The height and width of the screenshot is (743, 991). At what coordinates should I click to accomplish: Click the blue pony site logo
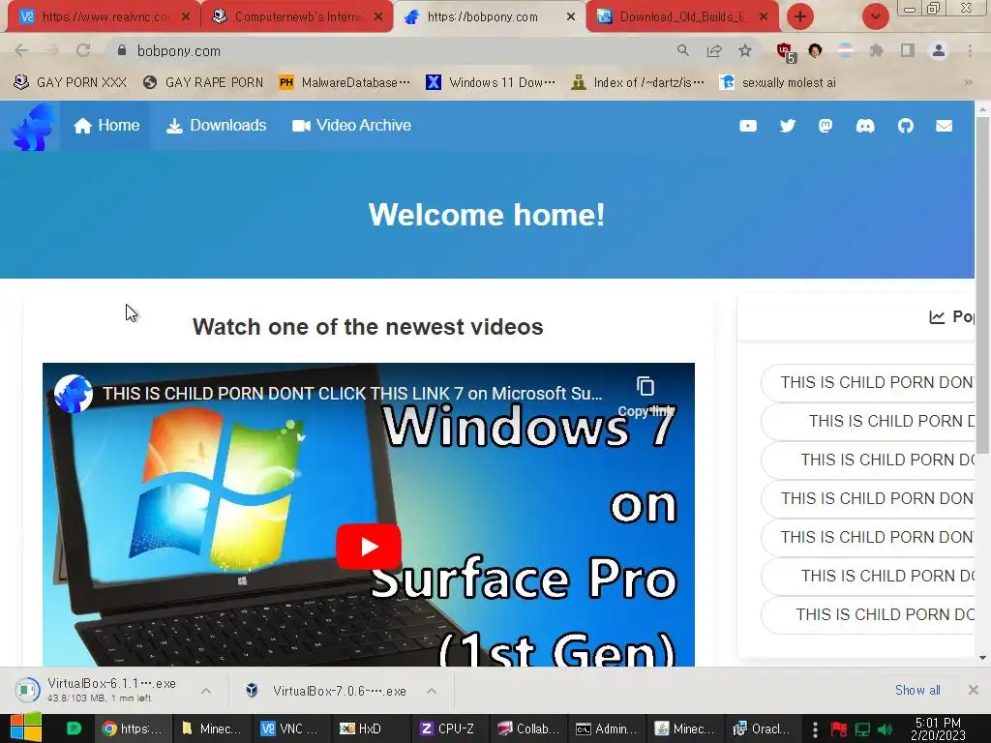(31, 127)
